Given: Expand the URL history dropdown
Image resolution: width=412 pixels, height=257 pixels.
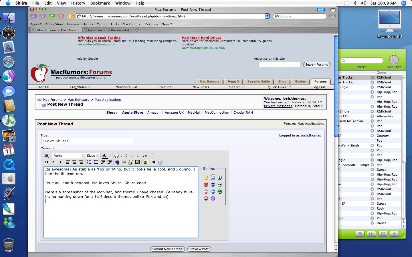Looking at the screenshot, I should pos(268,16).
